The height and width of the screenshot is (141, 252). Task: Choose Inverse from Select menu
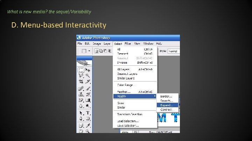click(135, 63)
